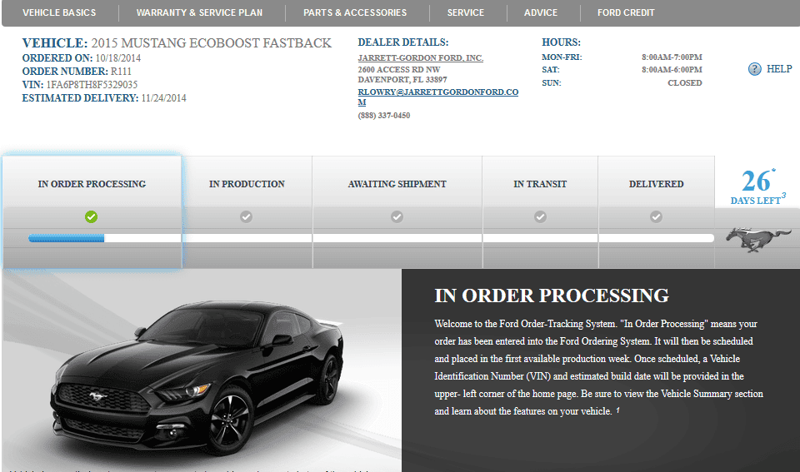Viewport: 800px width, 472px height.
Task: Click the Mon-Fri hours 8:00AM-7:00PM
Action: 672,57
